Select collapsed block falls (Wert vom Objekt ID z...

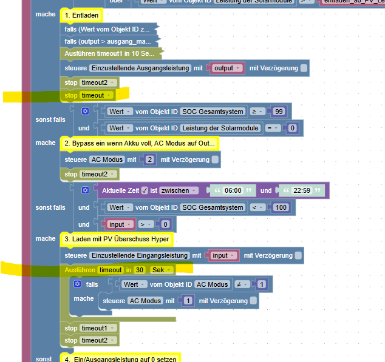point(109,29)
